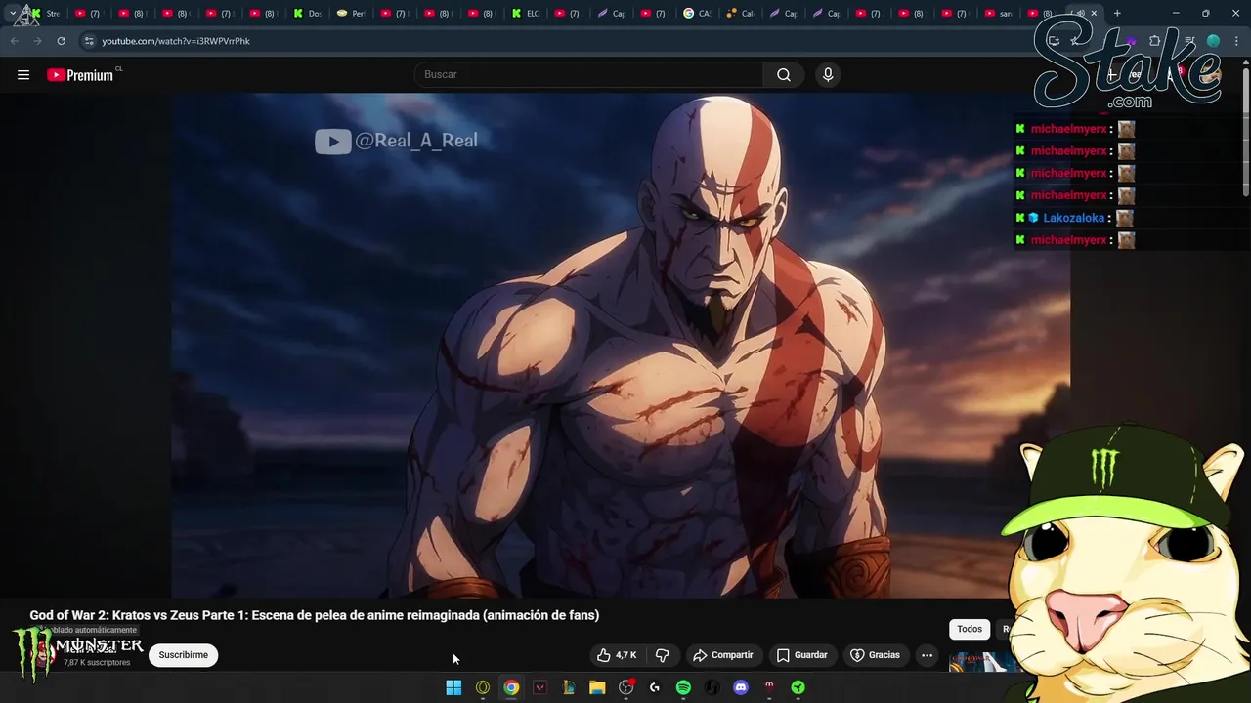The width and height of the screenshot is (1251, 703).
Task: Open OBS Studio taskbar icon
Action: point(626,687)
